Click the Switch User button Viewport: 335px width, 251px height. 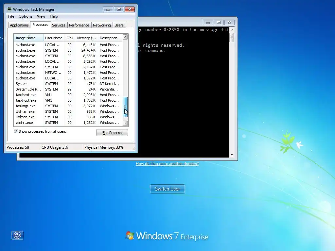pos(167,189)
